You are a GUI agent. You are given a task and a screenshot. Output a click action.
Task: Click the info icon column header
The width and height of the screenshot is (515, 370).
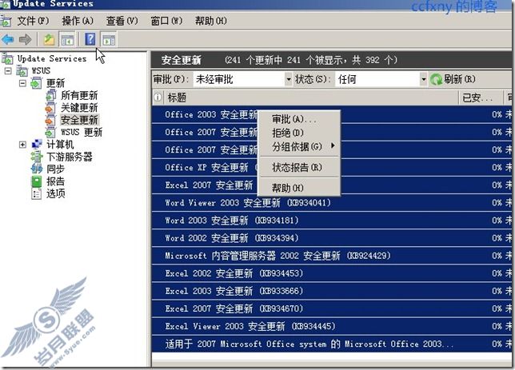tap(158, 97)
